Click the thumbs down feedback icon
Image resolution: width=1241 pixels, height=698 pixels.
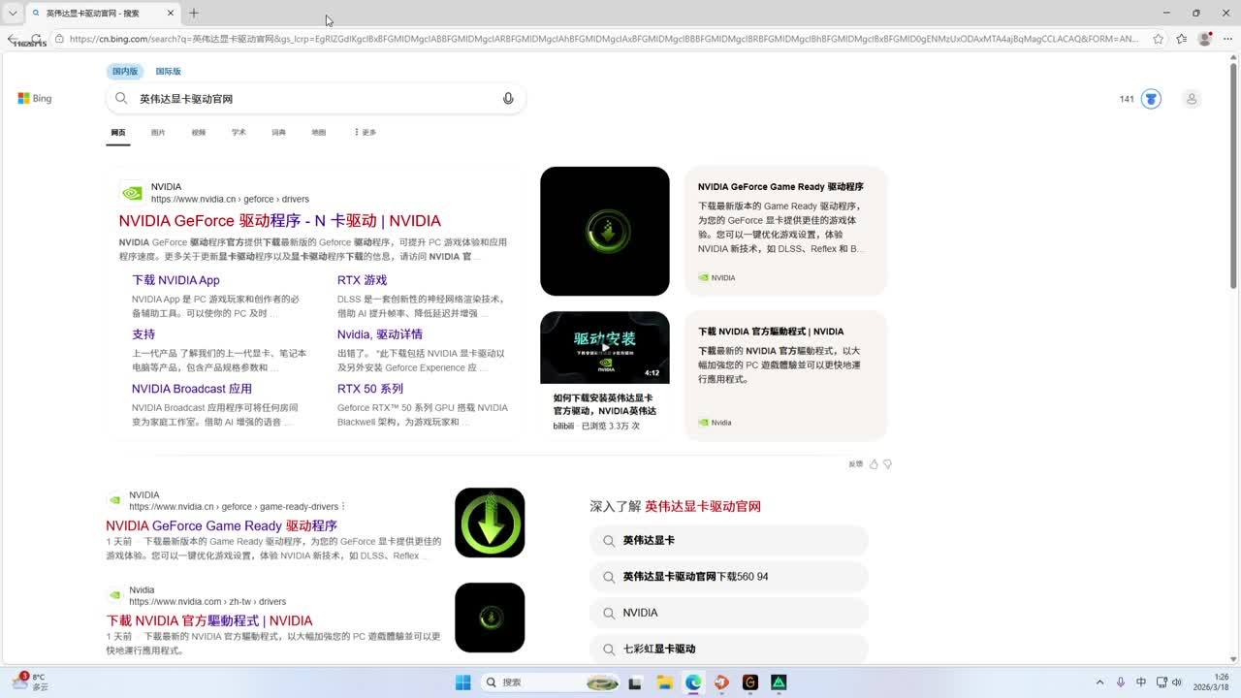(x=887, y=464)
